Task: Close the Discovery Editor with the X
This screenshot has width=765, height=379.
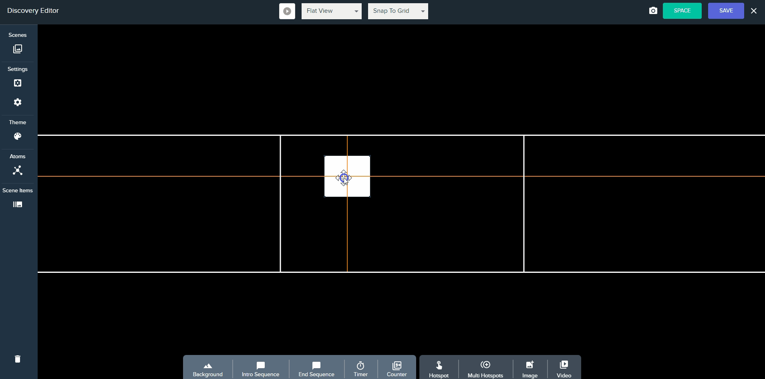Action: [x=754, y=11]
